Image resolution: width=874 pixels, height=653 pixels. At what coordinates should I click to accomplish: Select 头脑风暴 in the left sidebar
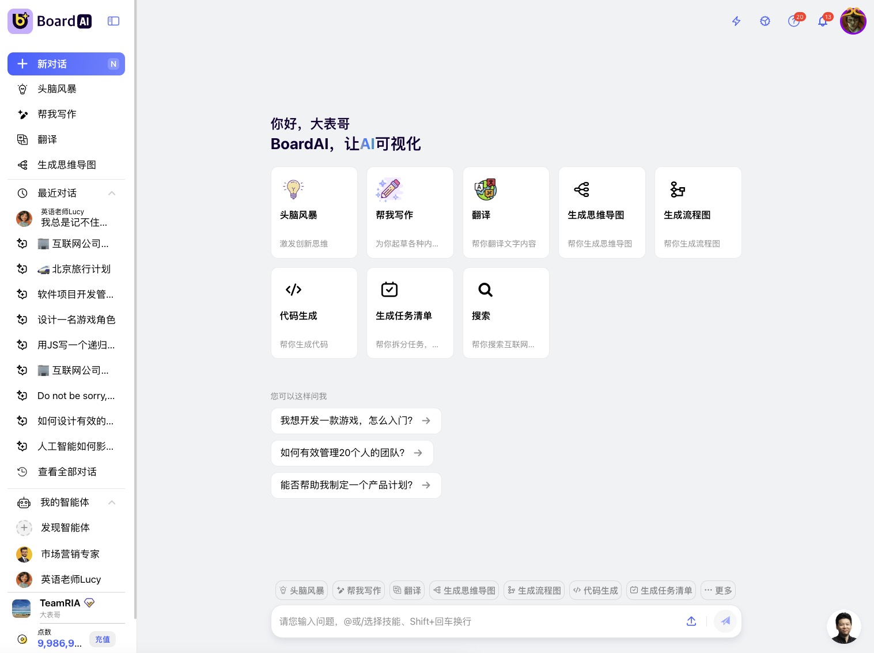(x=56, y=89)
